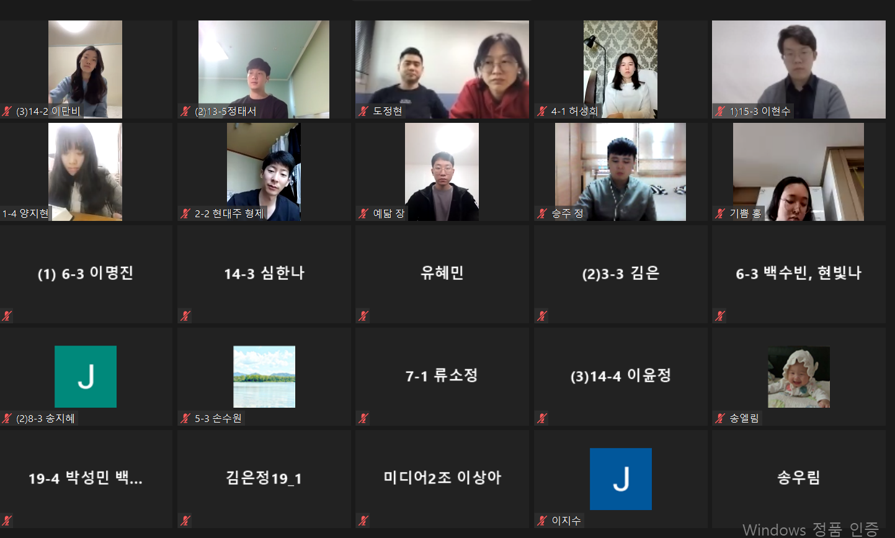Screen dimensions: 895x538
Task: Select the video tile of 이현수
Action: pos(799,69)
